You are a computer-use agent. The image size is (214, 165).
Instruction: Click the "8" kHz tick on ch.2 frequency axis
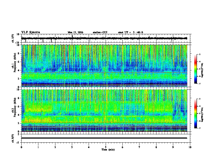click(19, 98)
